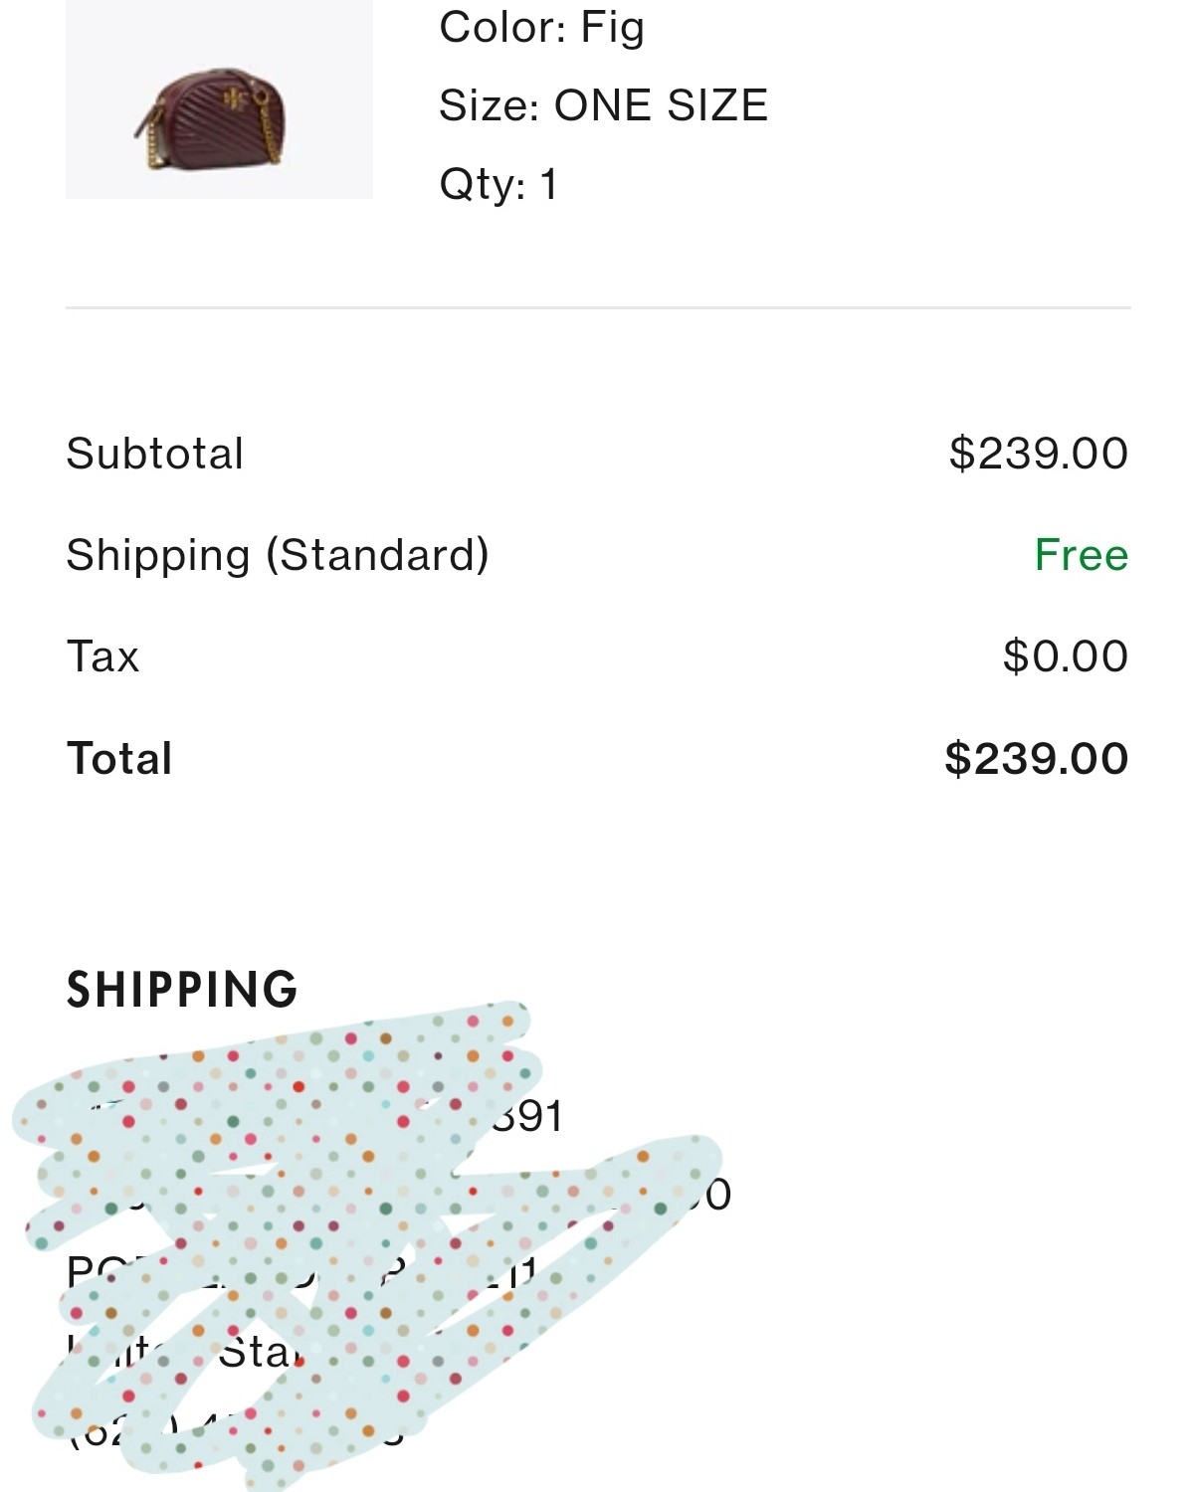Click the horizontal divider below the item

coord(597,308)
